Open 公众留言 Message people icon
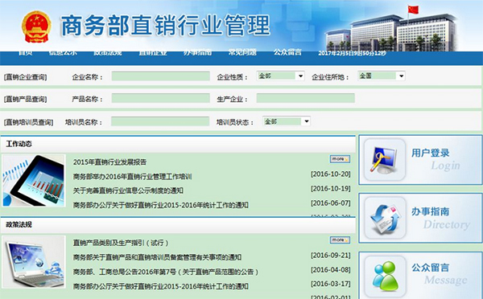The image size is (483, 299). (385, 276)
